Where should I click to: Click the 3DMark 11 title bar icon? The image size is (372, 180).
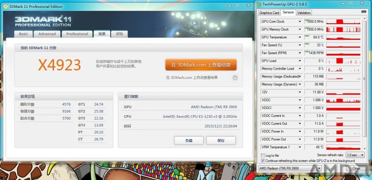(x=6, y=6)
